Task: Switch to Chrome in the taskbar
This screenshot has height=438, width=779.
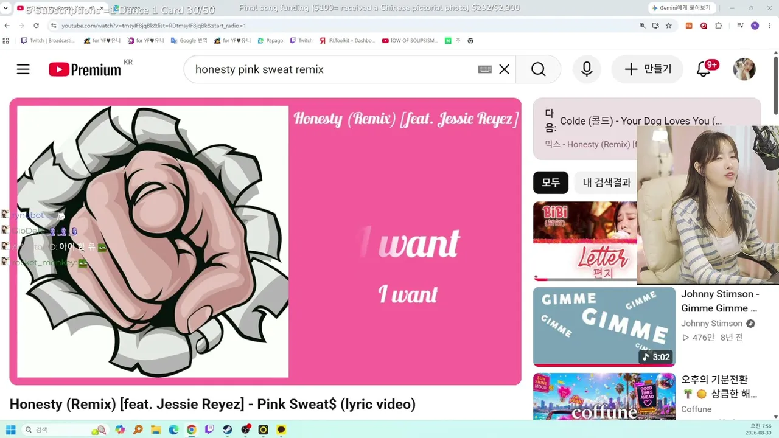Action: pos(192,429)
